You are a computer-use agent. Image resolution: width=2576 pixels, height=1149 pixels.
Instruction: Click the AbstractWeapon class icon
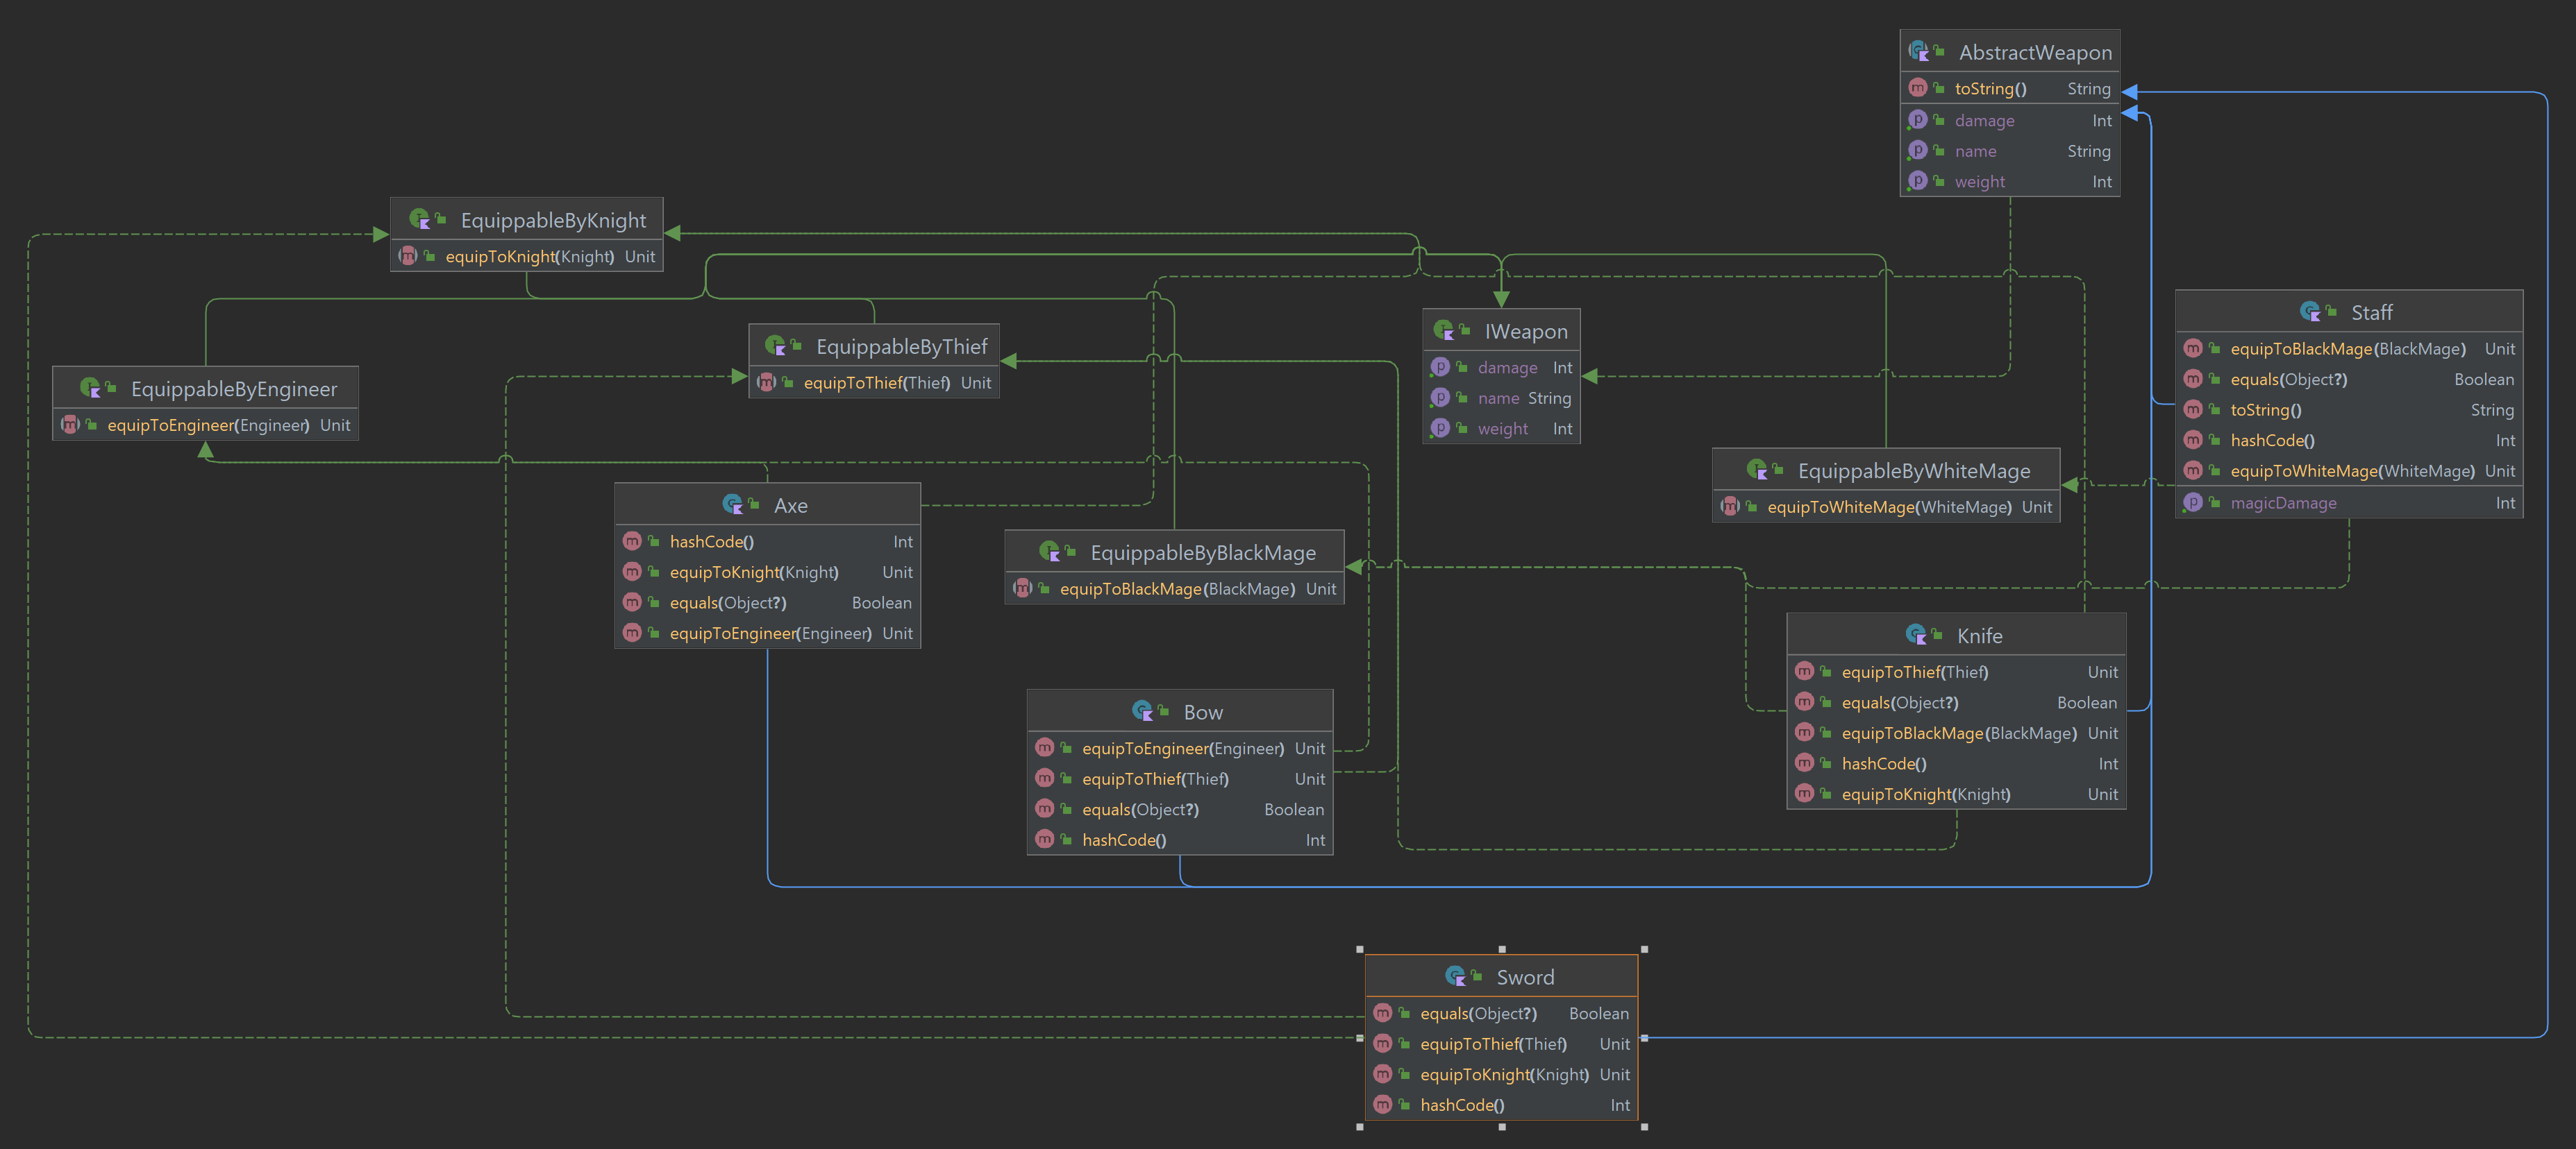click(1918, 51)
